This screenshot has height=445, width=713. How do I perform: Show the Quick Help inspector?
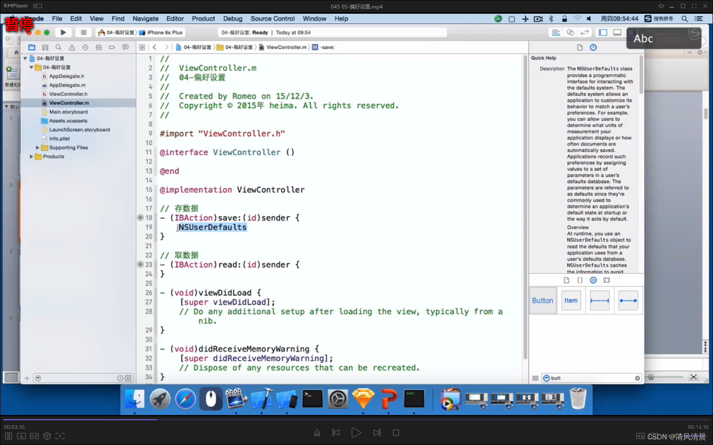click(593, 48)
